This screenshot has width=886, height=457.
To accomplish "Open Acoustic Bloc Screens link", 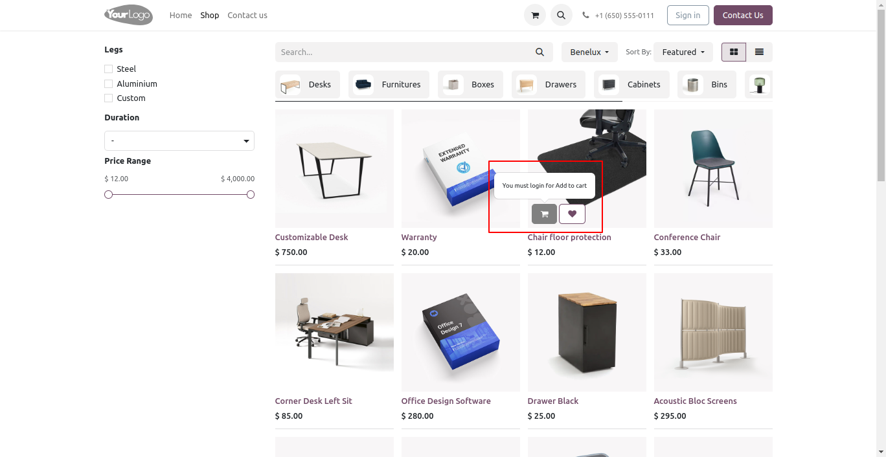I will [x=696, y=401].
